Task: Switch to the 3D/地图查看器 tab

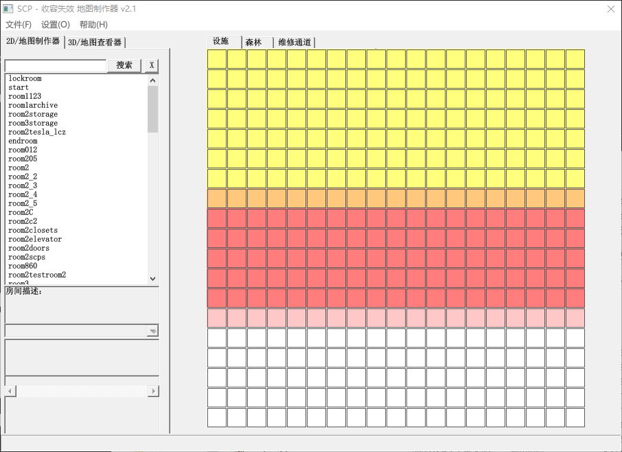Action: pos(95,42)
